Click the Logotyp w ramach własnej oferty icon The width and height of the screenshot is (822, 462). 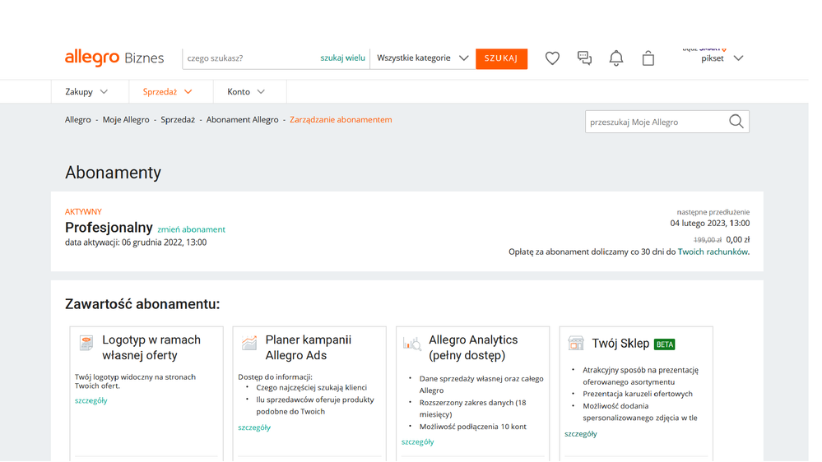coord(86,343)
